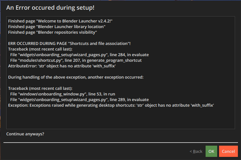Screen dimensions: 241x160
Task: Click the "Continue anyways?" label
Action: 25,134
